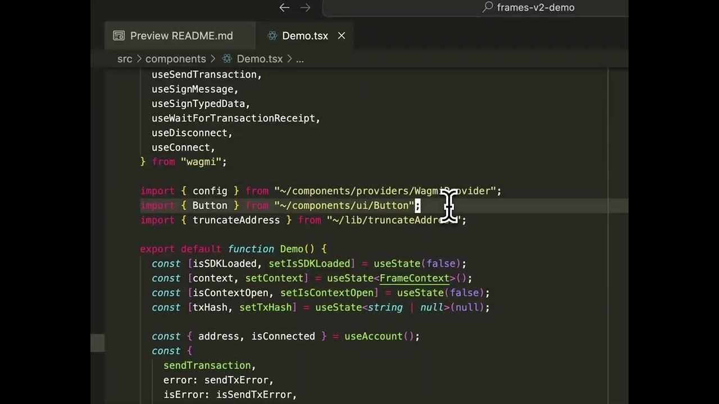Viewport: 719px width, 404px height.
Task: Switch to the Preview README.md tab
Action: 181,35
